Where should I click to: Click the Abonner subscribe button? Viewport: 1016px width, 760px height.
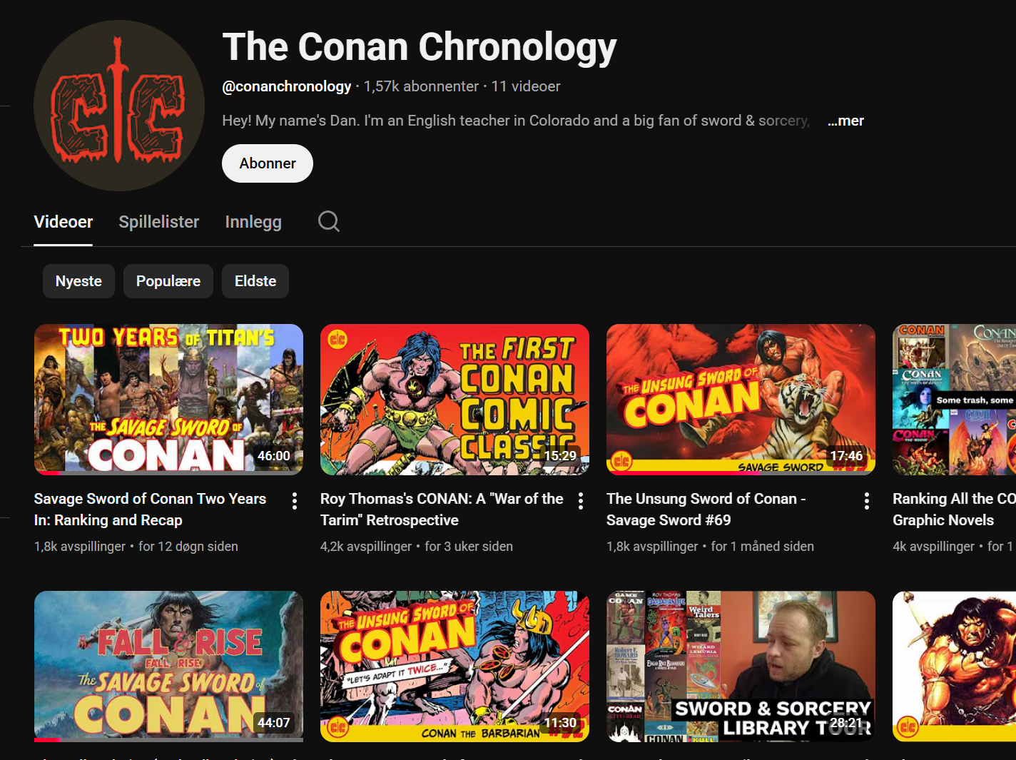(268, 163)
